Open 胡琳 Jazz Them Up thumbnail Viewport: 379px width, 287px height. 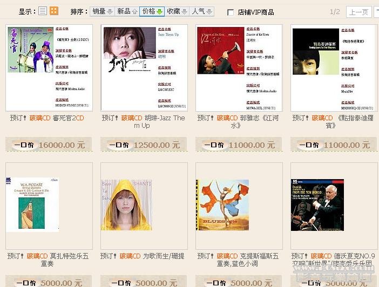pos(144,68)
